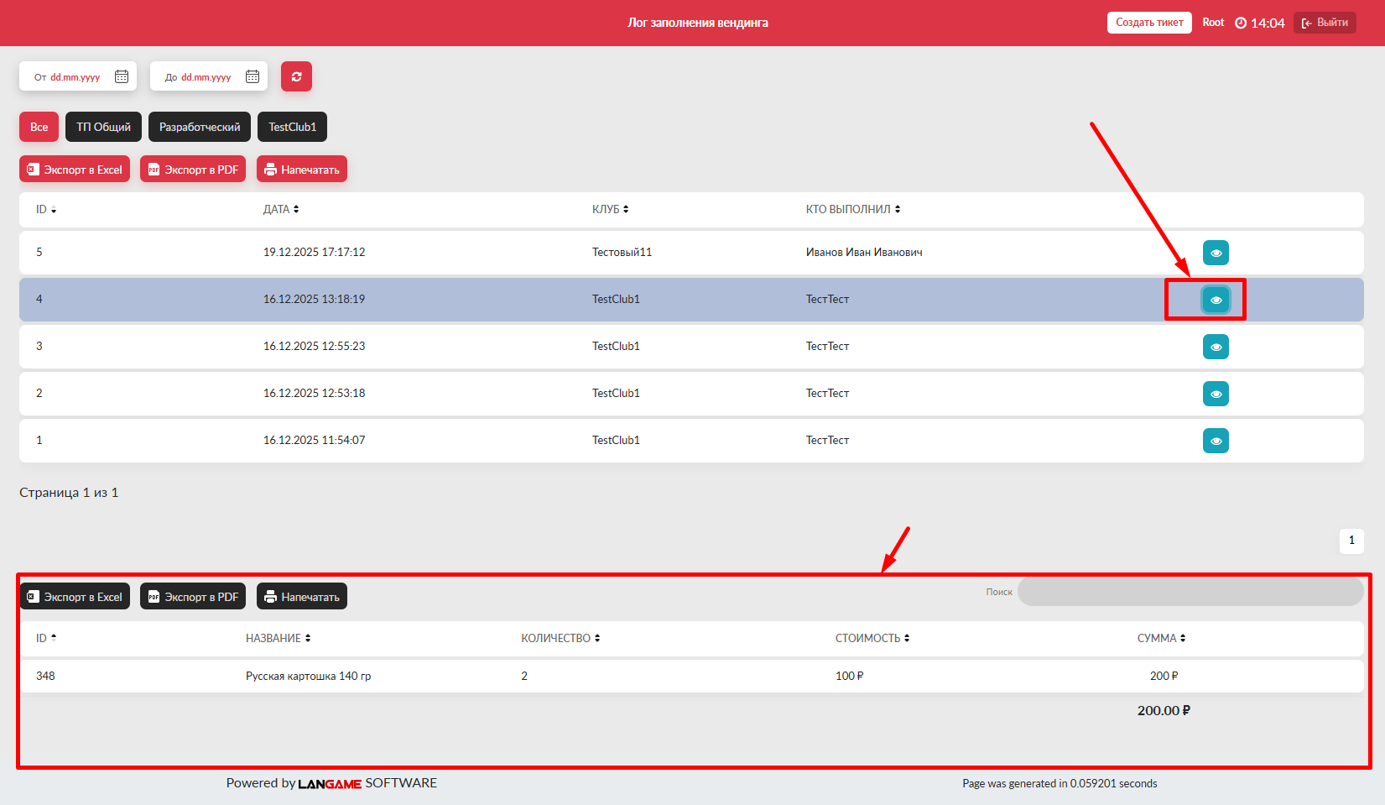Click the Поиск search field
Image resolution: width=1385 pixels, height=805 pixels.
(1190, 592)
